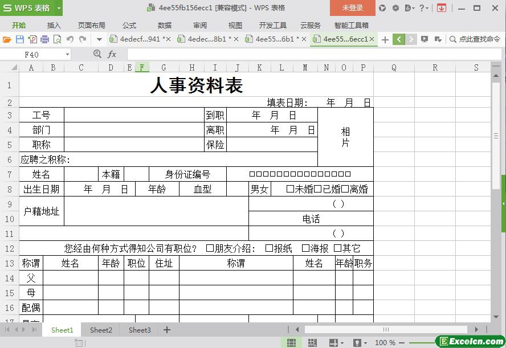Open the 插入 ribbon tab
506x348 pixels.
click(x=54, y=25)
